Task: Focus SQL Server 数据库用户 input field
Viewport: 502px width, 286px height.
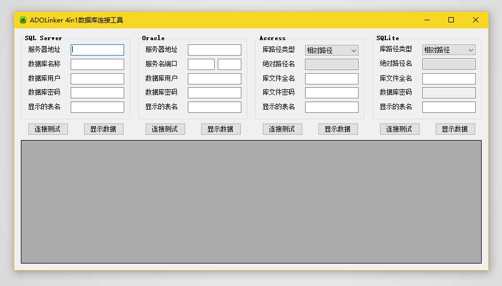Action: [97, 79]
